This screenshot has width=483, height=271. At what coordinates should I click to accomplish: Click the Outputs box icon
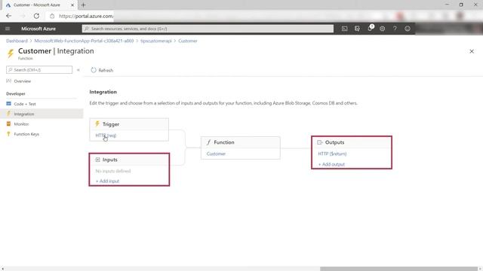click(320, 142)
